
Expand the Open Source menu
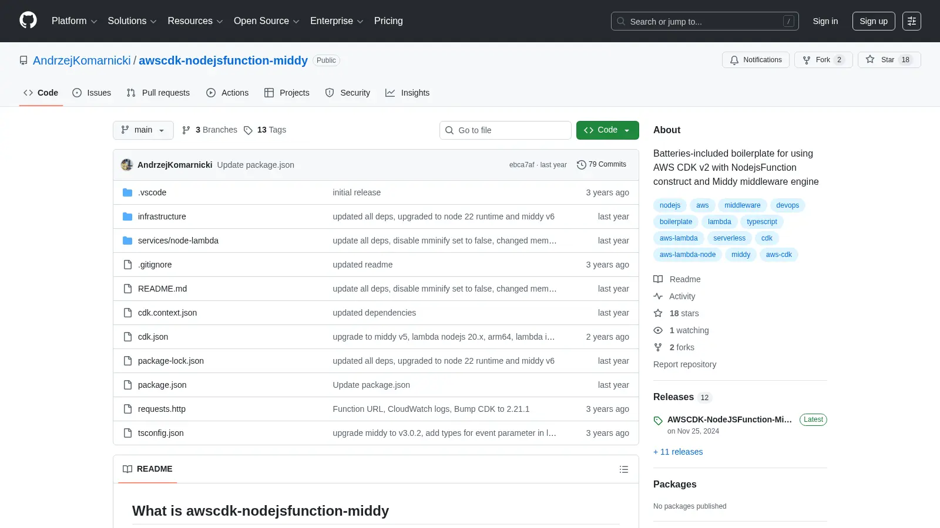point(267,21)
